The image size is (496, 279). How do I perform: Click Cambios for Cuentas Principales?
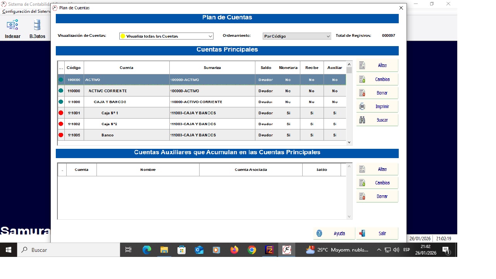[377, 79]
